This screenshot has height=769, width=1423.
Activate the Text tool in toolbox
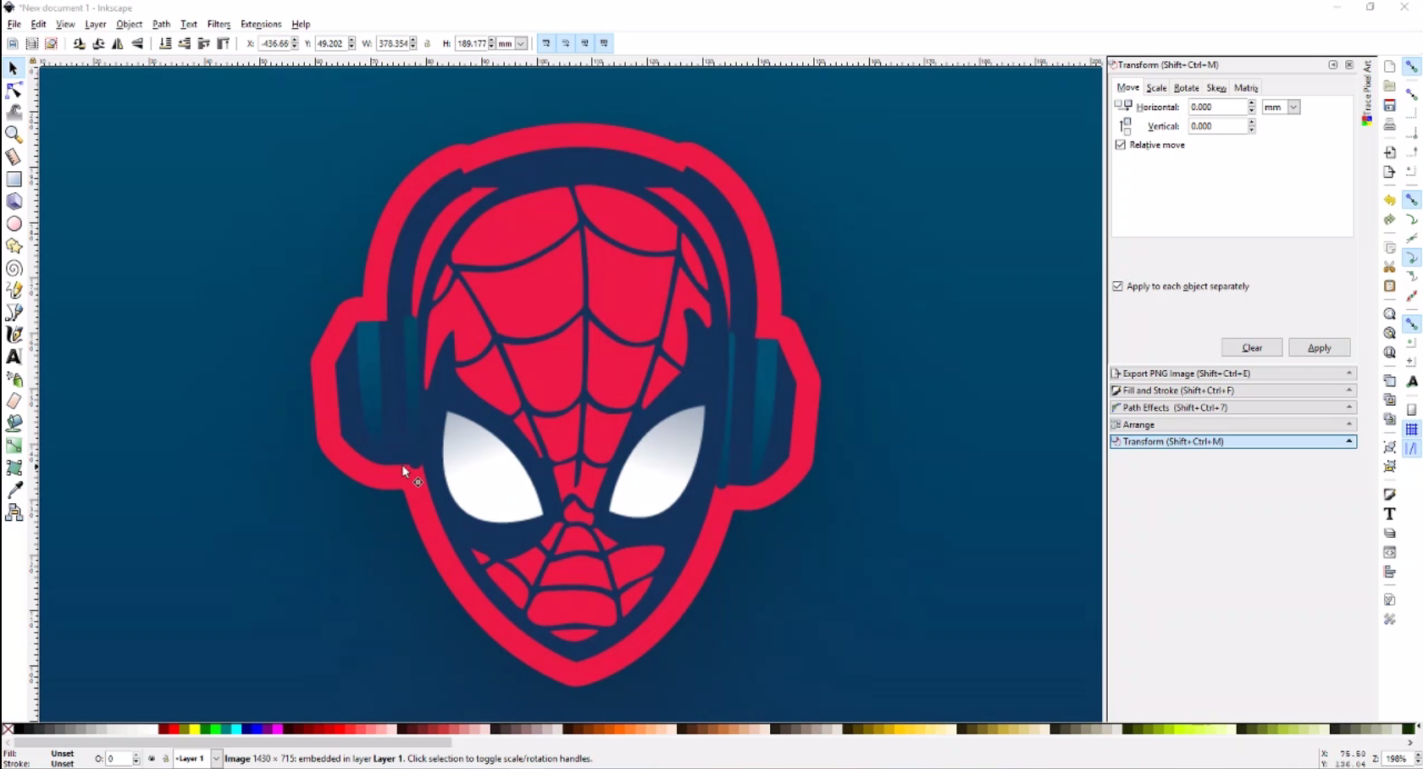(14, 357)
